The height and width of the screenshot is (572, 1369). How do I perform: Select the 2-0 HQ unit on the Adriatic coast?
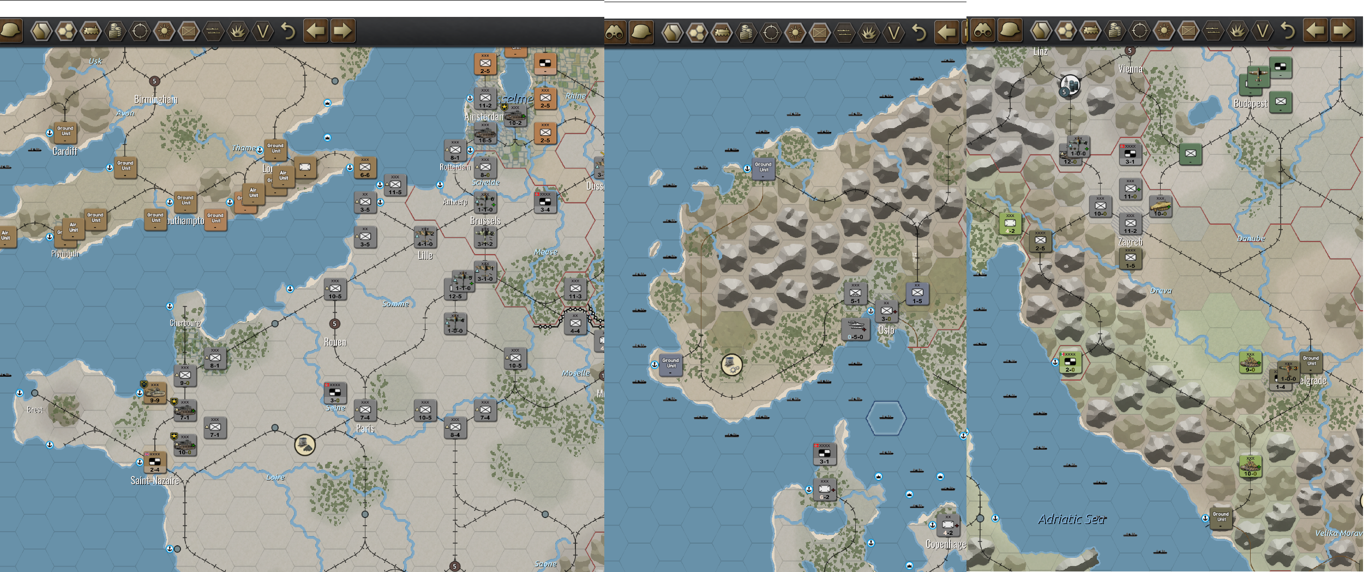[x=1070, y=363]
